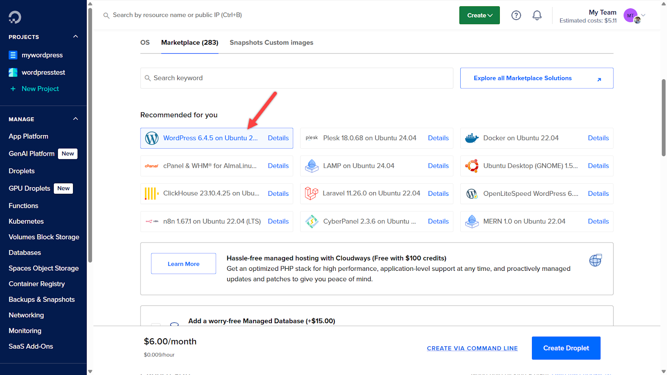Open the help question mark icon
The image size is (667, 375).
pos(516,15)
